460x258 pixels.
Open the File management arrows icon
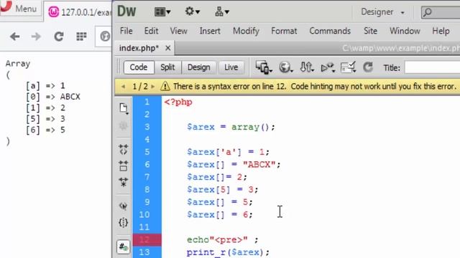[307, 67]
